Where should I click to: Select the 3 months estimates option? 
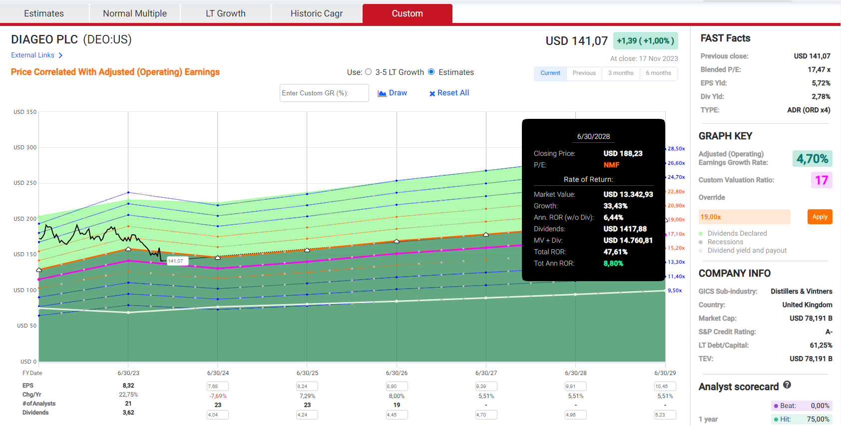click(x=621, y=73)
